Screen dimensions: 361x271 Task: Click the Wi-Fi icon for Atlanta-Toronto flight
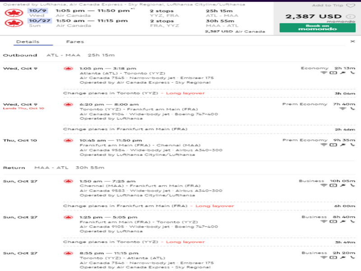[x=324, y=73]
